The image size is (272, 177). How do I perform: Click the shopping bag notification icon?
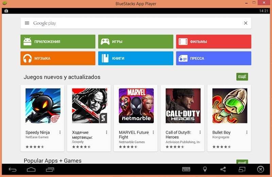(x=6, y=11)
